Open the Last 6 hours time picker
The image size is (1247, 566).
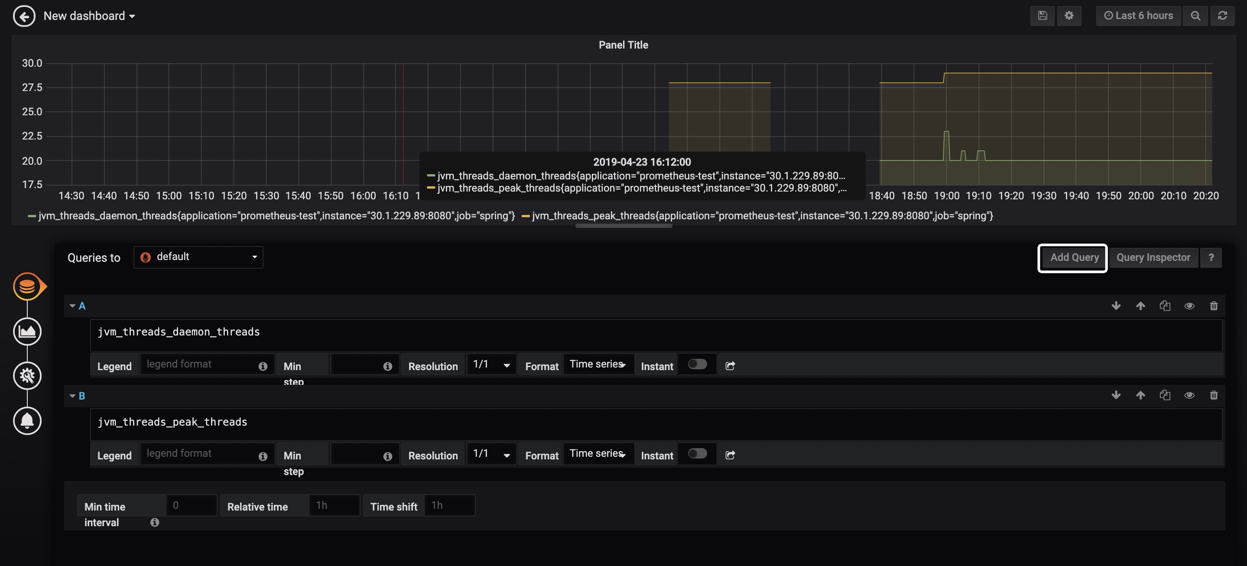point(1139,16)
